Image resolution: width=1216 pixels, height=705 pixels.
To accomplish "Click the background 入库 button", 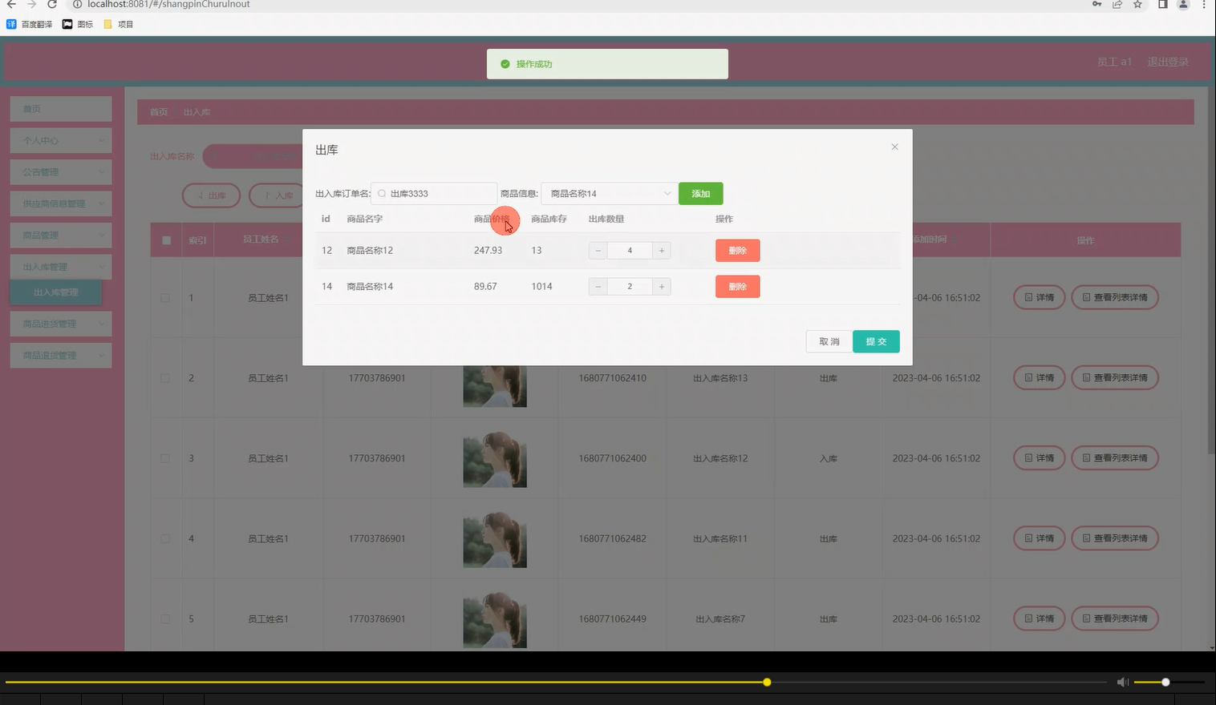I will coord(278,195).
